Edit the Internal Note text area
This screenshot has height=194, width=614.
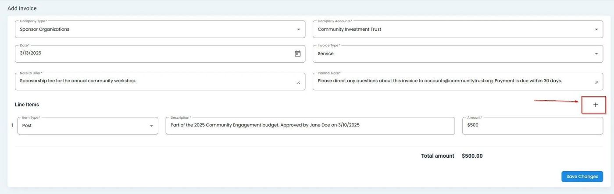452,81
